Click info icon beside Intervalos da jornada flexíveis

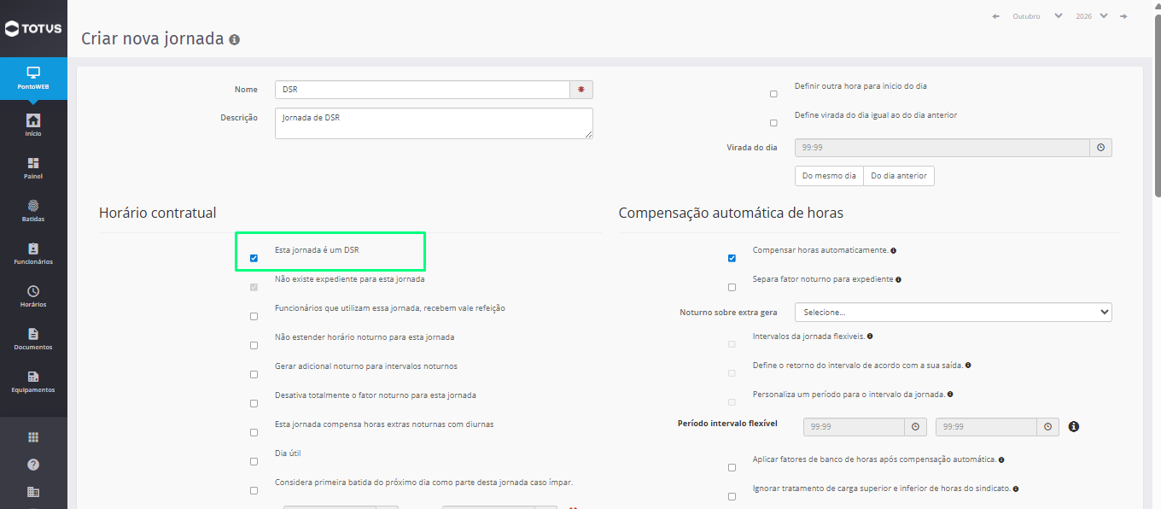(869, 336)
